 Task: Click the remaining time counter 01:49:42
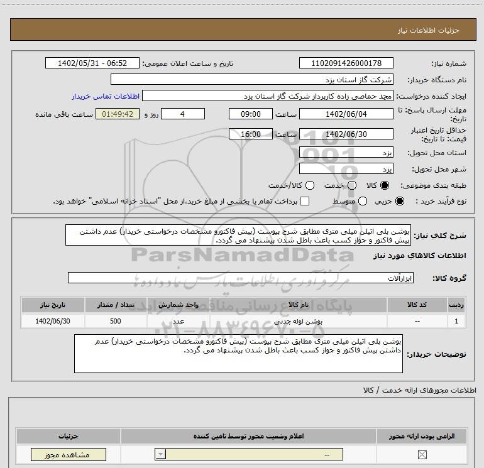pos(118,114)
